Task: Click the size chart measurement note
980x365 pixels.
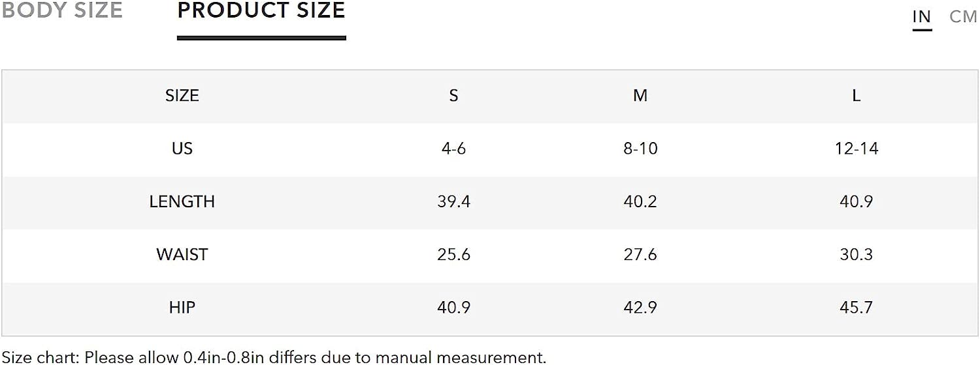Action: click(x=273, y=357)
